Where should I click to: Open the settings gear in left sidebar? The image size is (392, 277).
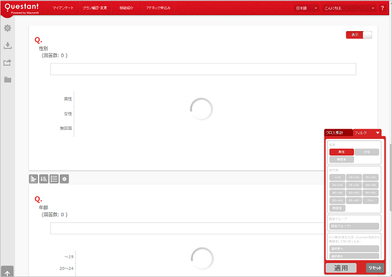pos(7,28)
